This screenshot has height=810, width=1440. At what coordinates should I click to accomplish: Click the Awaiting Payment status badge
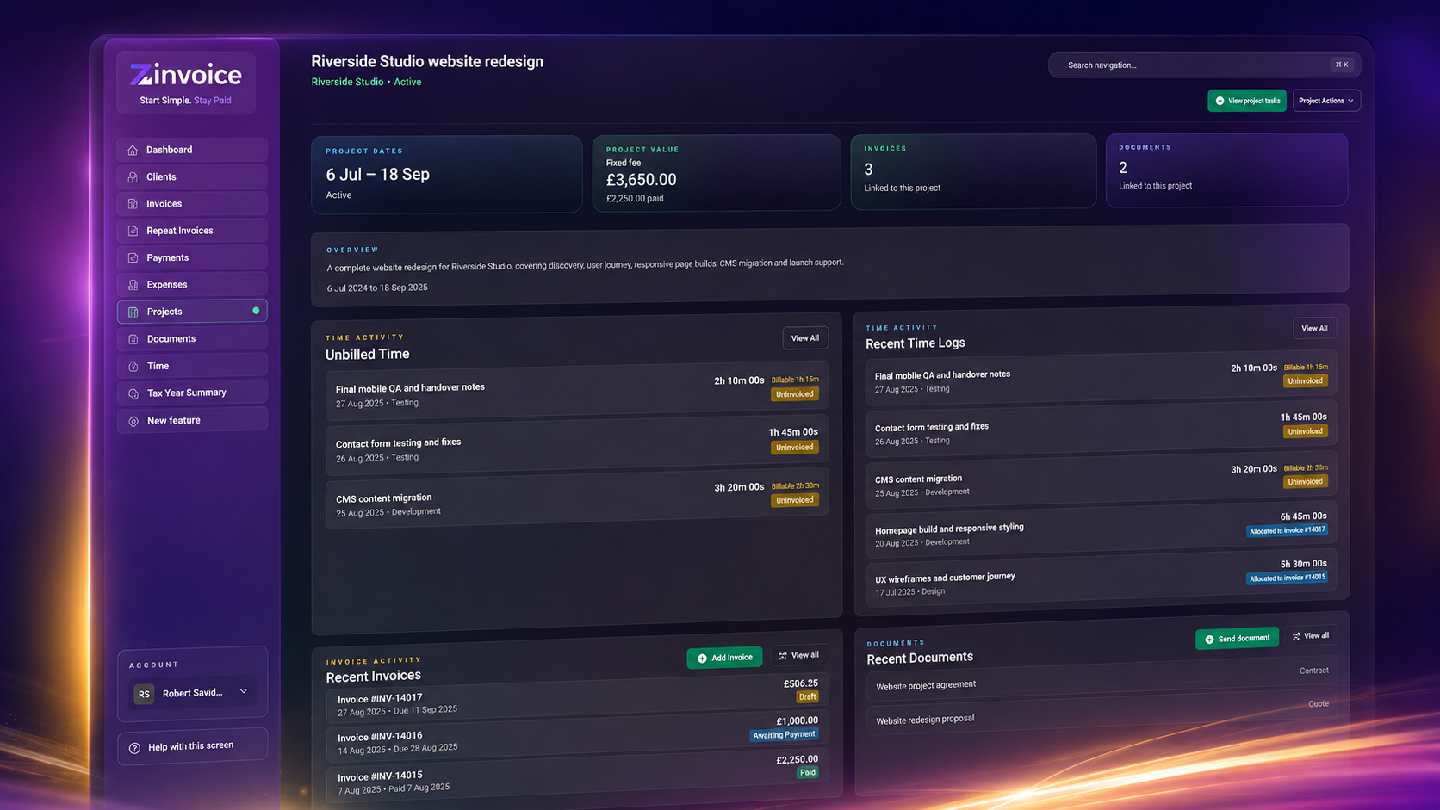tap(784, 735)
